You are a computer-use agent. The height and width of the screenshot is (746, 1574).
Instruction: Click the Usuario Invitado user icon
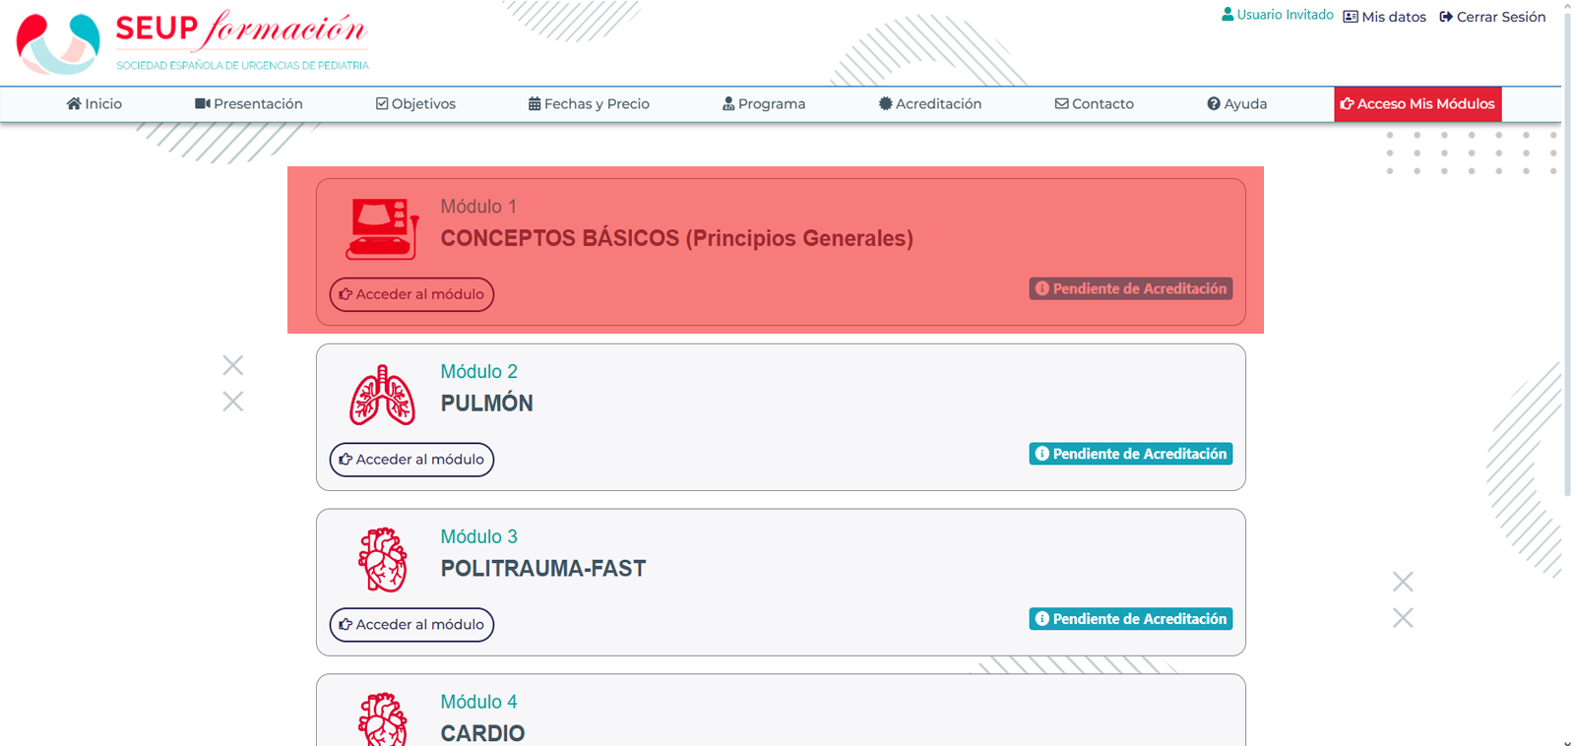1228,15
